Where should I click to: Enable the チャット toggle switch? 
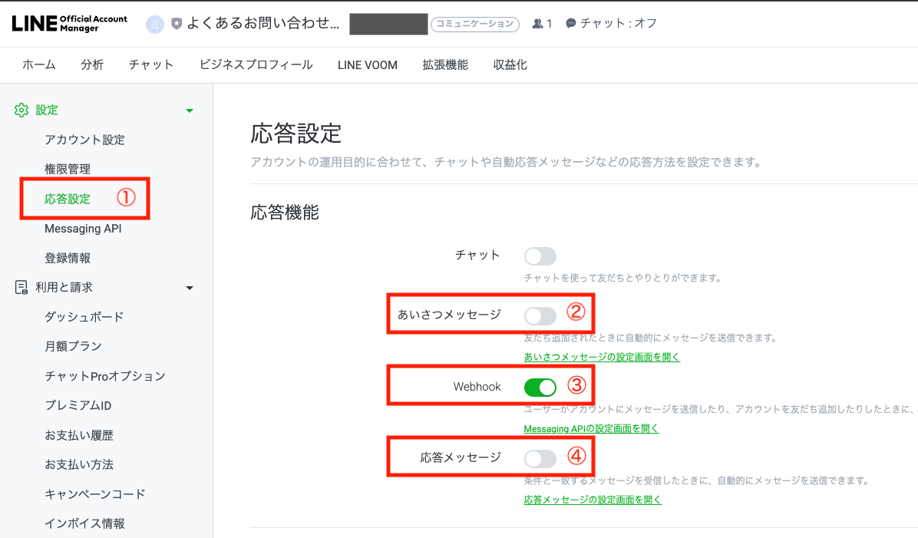pyautogui.click(x=540, y=256)
